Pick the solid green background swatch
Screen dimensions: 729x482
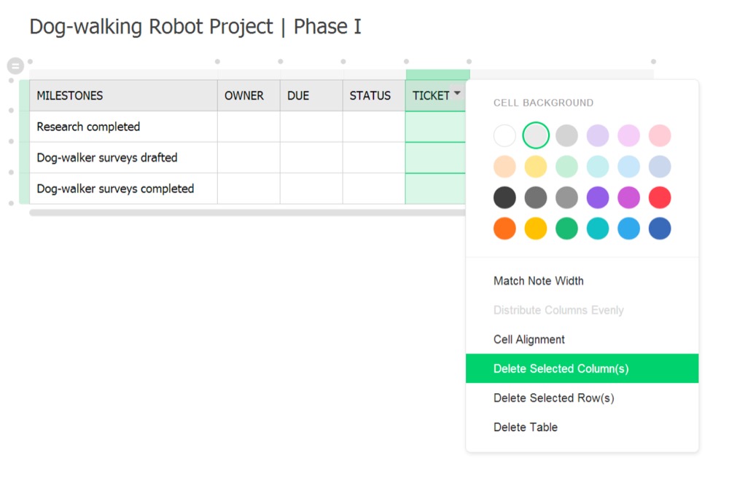pyautogui.click(x=566, y=229)
